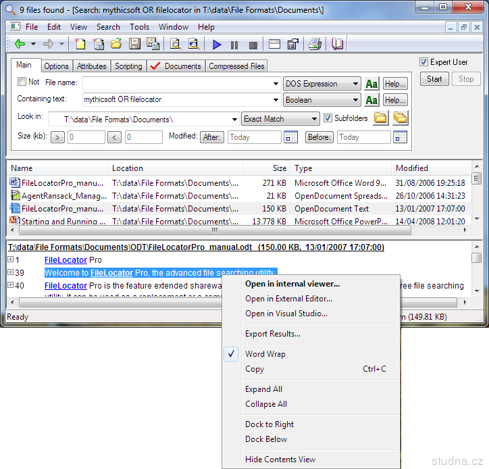Start search with blue play icon
The height and width of the screenshot is (469, 489).
click(x=217, y=45)
